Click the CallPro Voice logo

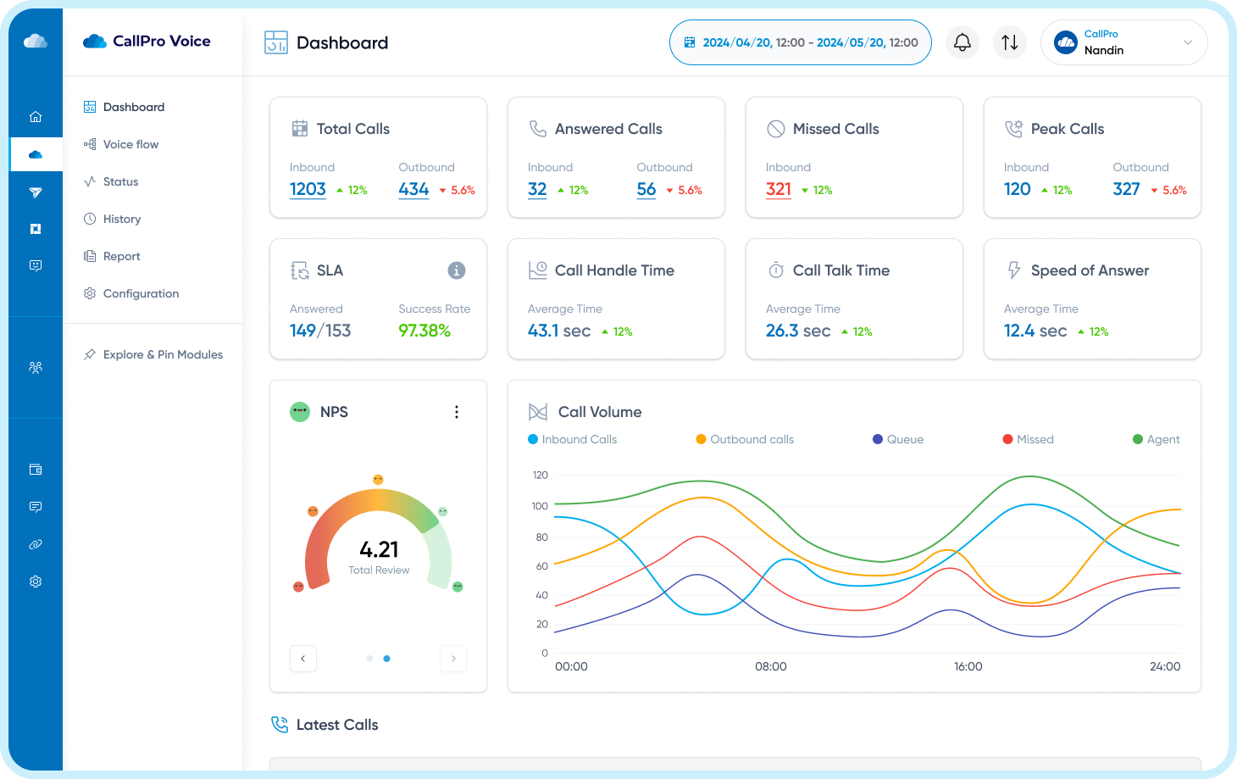(147, 41)
